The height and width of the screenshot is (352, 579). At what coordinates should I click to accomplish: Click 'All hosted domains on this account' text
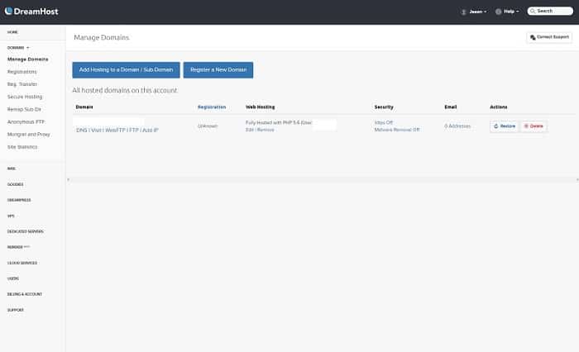[x=125, y=90]
